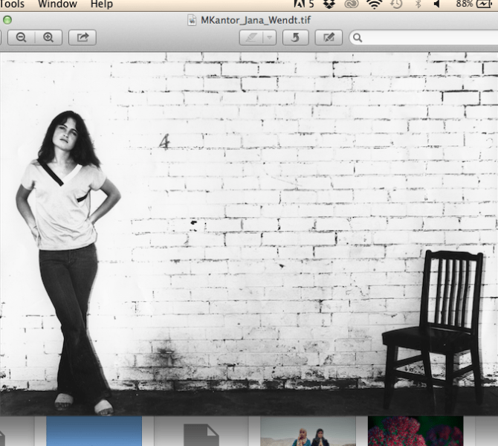Click the volume speaker icon
498x446 pixels.
(x=436, y=4)
